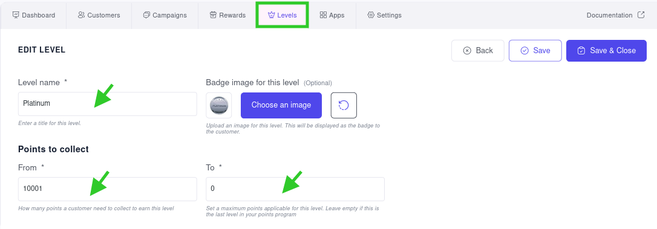
Task: Focus the From points input field
Action: pos(107,189)
